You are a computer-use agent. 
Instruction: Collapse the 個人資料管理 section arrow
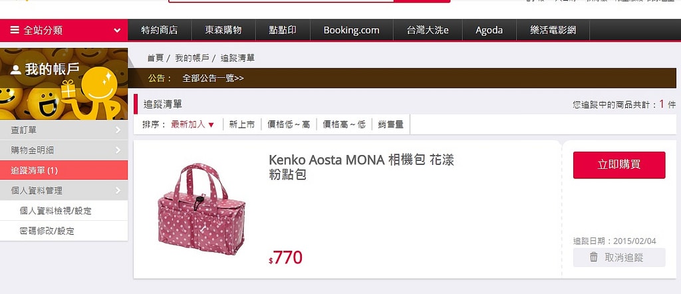[x=118, y=190]
